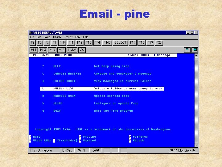The height and width of the screenshot is (167, 222).
Task: Select COMPOSE MESSAGE in Pine main menu
Action: pos(67,74)
